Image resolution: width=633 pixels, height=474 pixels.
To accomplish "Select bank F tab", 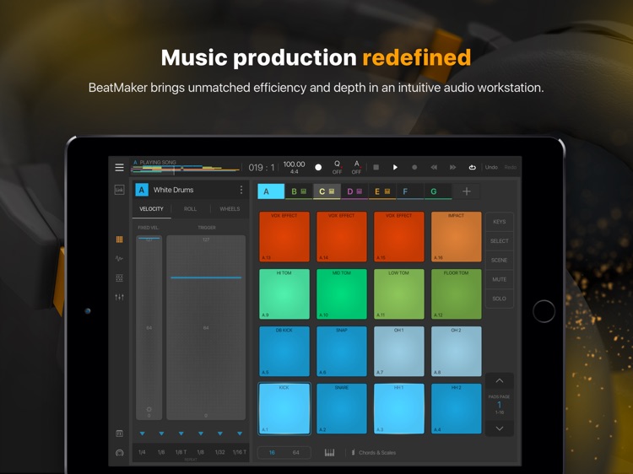I will [410, 191].
